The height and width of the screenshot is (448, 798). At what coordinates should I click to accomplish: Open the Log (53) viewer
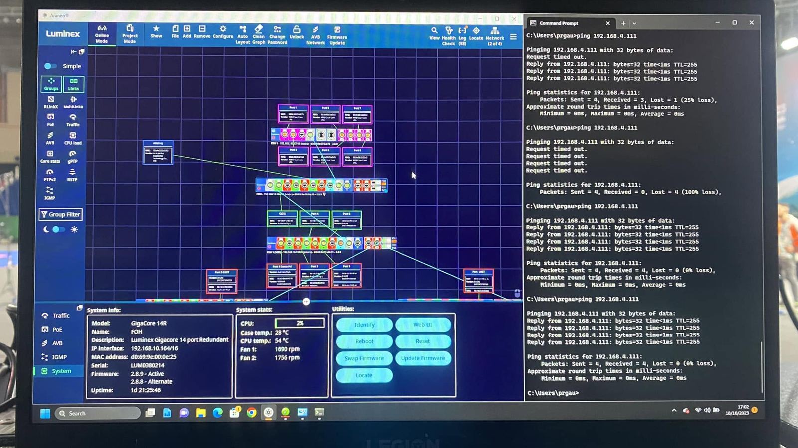[462, 36]
